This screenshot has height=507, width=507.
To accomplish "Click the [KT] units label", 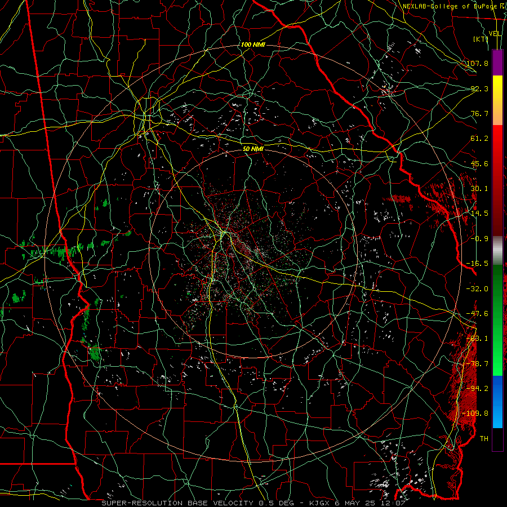I will tap(481, 39).
